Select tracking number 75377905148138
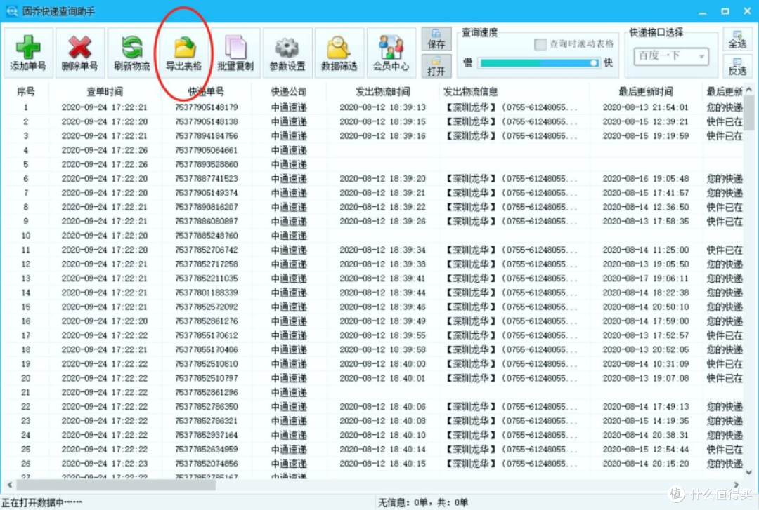 click(207, 121)
